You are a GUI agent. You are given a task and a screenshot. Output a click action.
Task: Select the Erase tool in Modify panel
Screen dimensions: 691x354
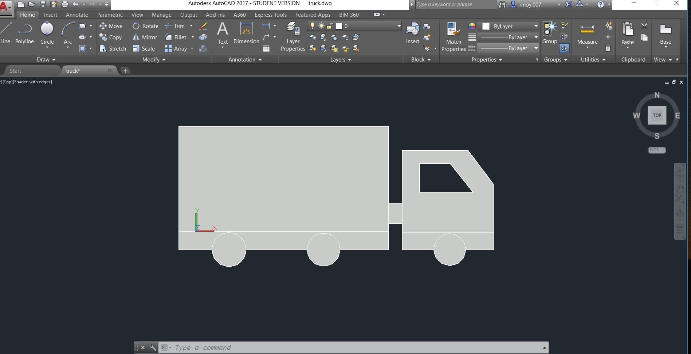coord(203,26)
